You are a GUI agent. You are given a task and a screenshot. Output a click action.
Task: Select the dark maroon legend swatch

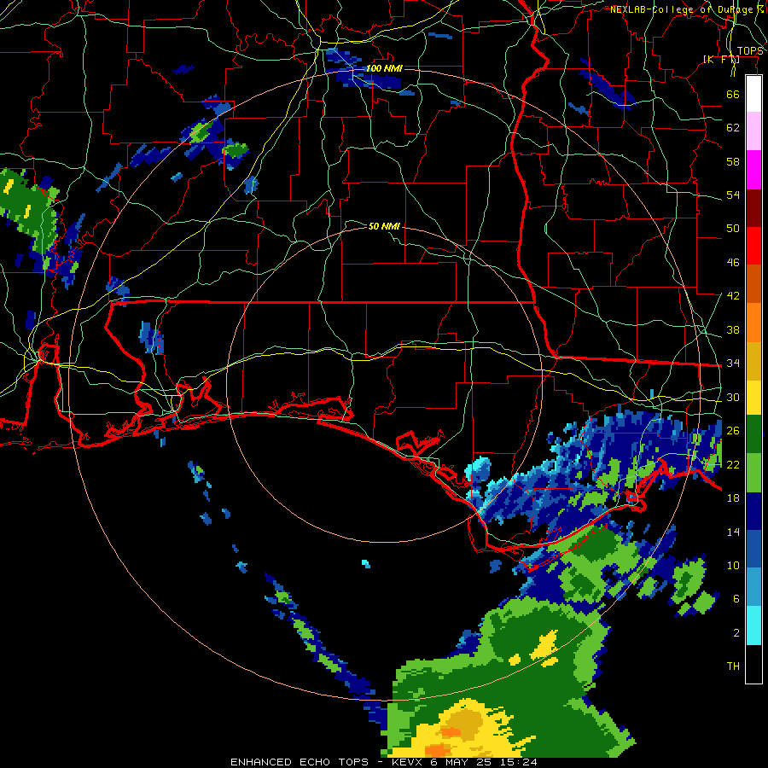tap(753, 207)
